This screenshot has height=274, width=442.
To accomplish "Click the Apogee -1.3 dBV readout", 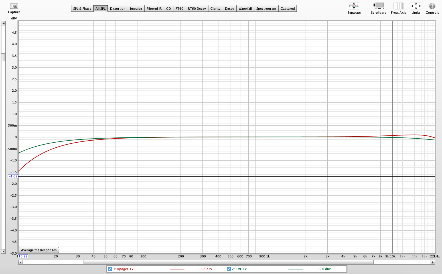I will coord(206,269).
